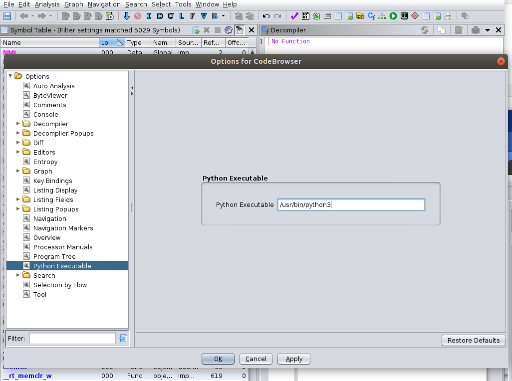
Task: Click the Apply button
Action: tap(294, 359)
